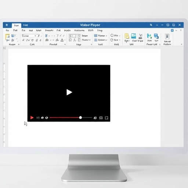Image resolution: width=188 pixels, height=188 pixels.
Task: Click the gray unplayed end of the progress bar
Action: click(x=87, y=117)
